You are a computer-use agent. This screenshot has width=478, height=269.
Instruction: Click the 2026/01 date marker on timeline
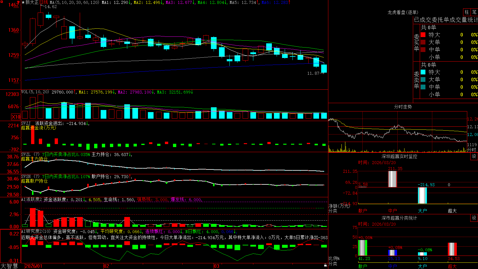[x=34, y=266]
